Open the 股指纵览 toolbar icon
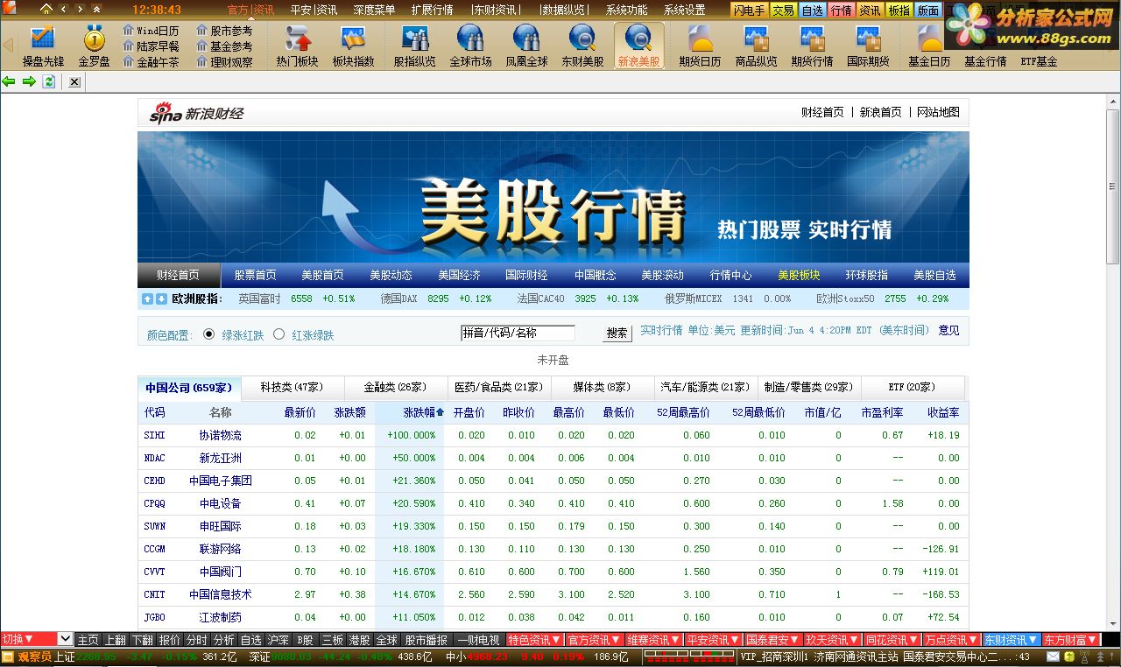The width and height of the screenshot is (1121, 667). (x=414, y=46)
